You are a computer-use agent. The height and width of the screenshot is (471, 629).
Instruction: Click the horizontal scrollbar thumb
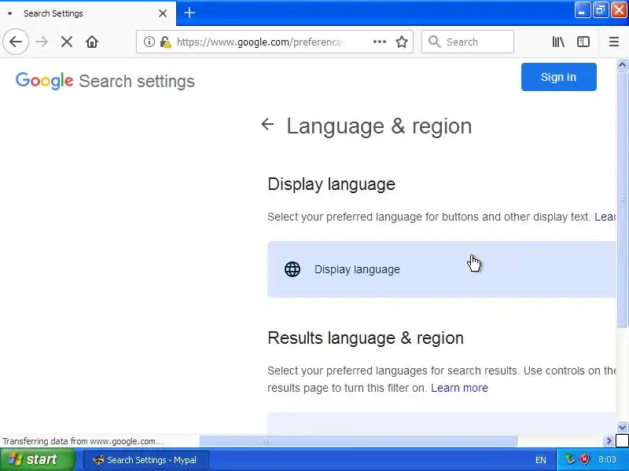(x=358, y=441)
